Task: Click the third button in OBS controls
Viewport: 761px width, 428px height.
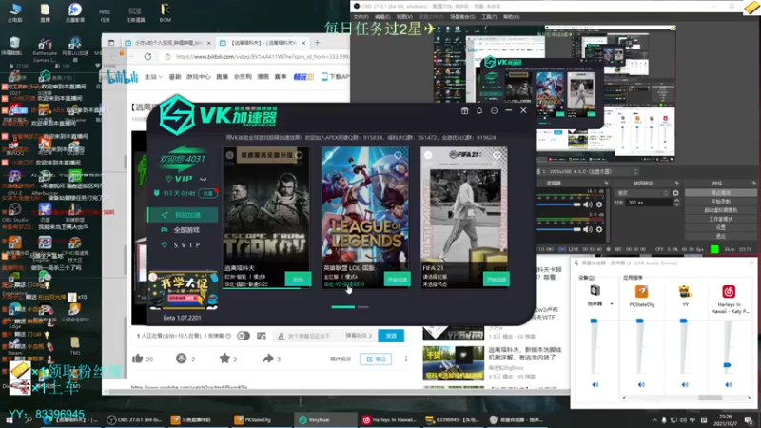Action: point(720,210)
